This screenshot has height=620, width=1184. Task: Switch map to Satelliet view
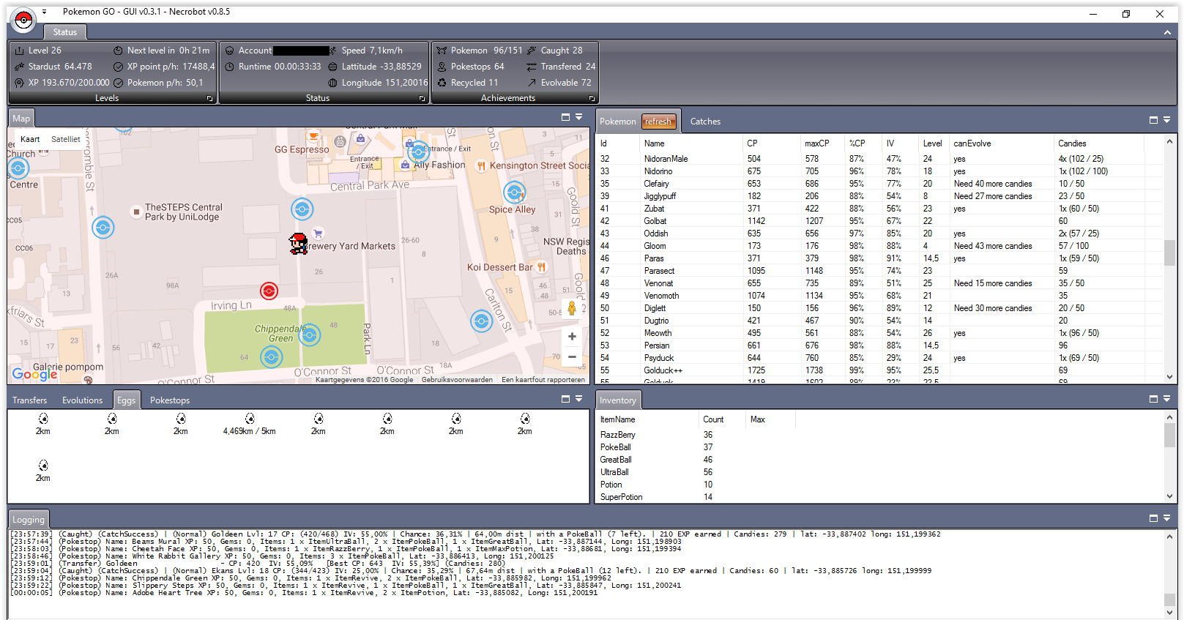coord(66,139)
